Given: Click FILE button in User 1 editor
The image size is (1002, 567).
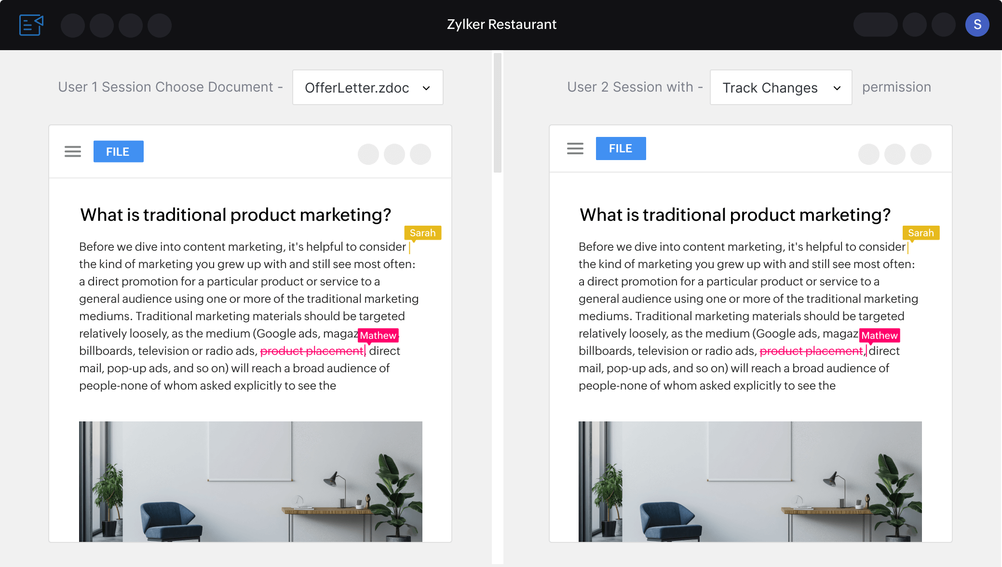Looking at the screenshot, I should click(118, 151).
